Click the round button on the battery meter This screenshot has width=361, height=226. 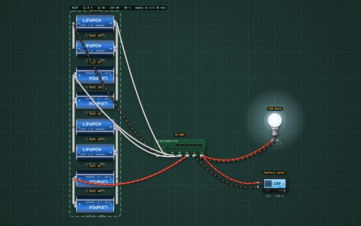tap(284, 190)
